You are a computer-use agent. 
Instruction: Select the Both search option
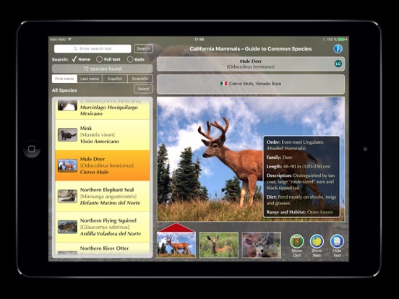[x=136, y=59]
